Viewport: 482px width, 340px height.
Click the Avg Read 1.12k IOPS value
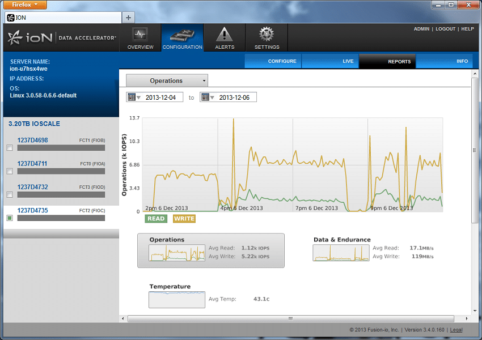point(255,248)
